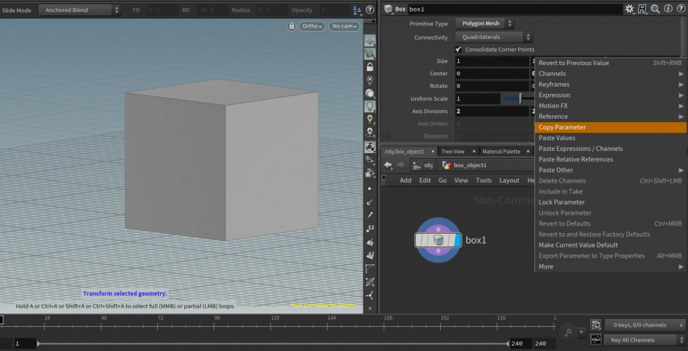The width and height of the screenshot is (688, 351).
Task: Click the forward arrow in network editor
Action: pyautogui.click(x=400, y=165)
